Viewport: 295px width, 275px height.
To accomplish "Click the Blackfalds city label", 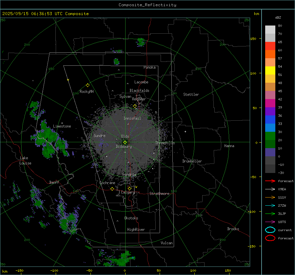I will 139,91.
